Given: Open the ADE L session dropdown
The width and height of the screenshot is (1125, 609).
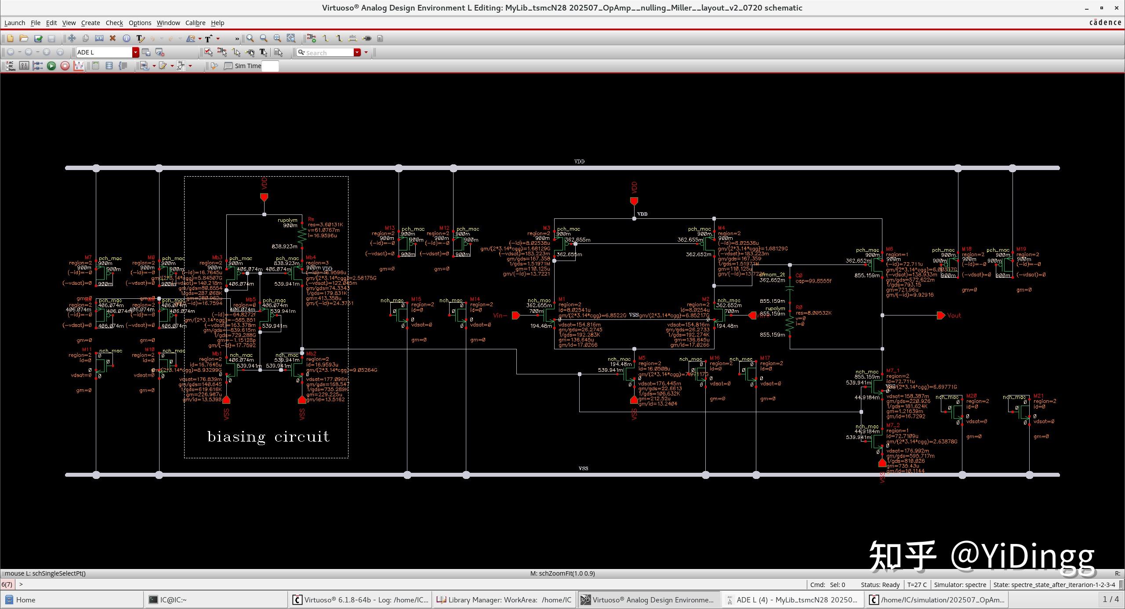Looking at the screenshot, I should pos(136,52).
